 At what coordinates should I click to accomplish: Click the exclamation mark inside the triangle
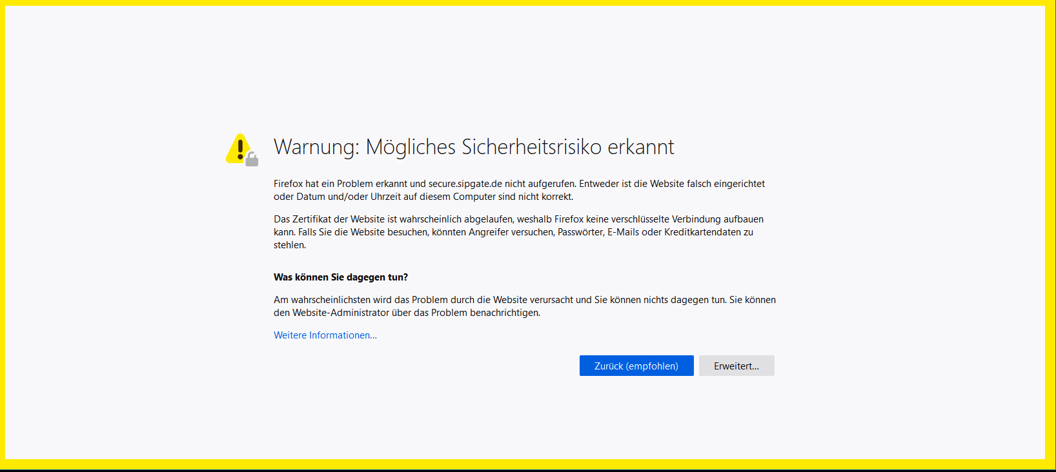coord(240,149)
